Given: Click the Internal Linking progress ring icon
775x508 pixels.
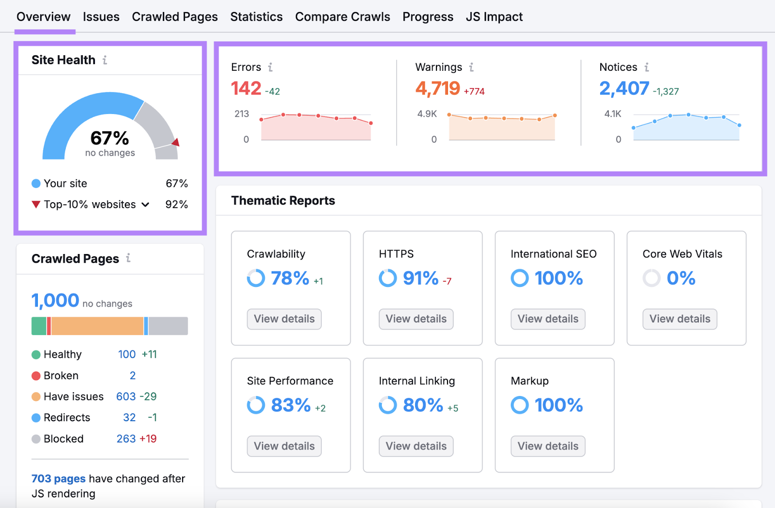Looking at the screenshot, I should tap(388, 405).
